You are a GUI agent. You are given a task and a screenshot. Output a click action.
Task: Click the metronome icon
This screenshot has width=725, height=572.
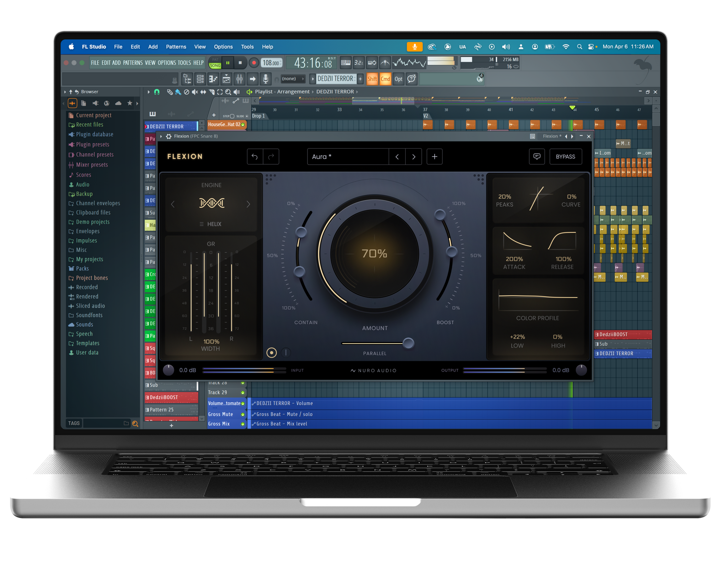[385, 62]
